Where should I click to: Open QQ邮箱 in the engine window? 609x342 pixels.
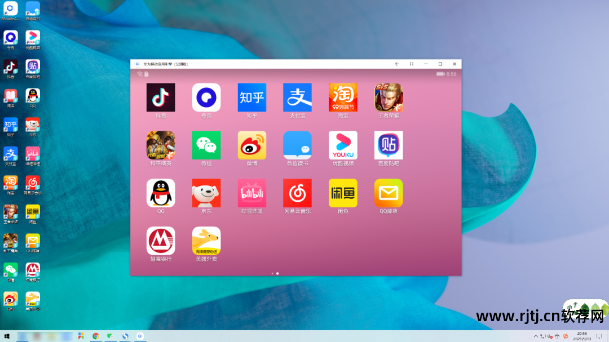coord(389,193)
